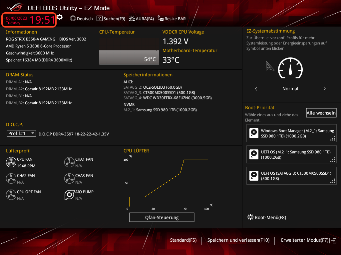Image resolution: width=341 pixels, height=255 pixels.
Task: Click the Resize BAR chip icon
Action: [161, 19]
